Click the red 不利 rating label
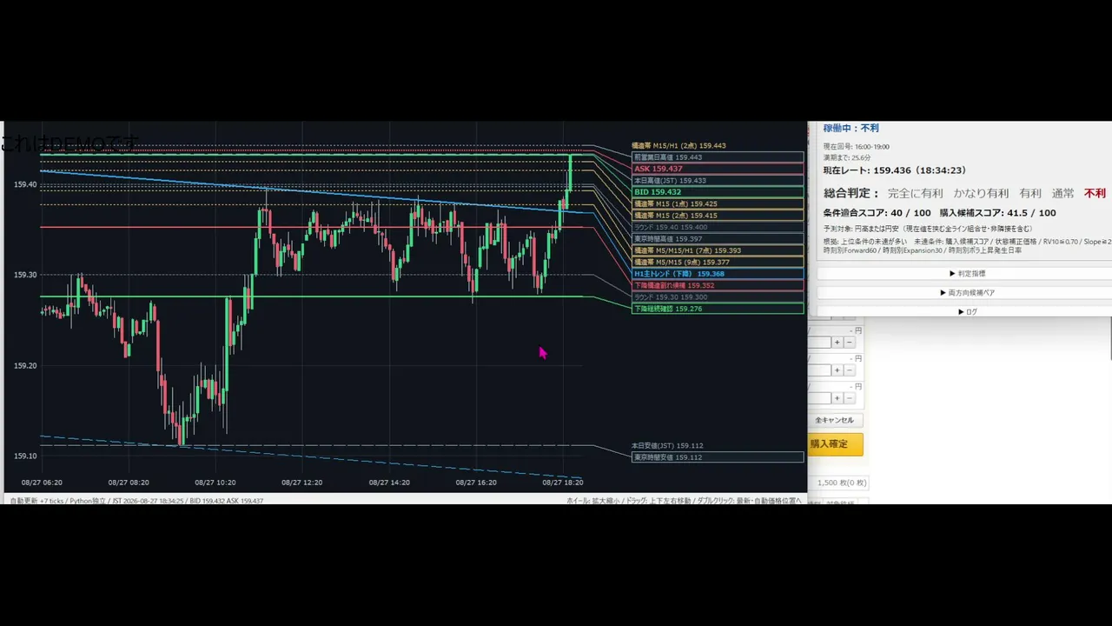The image size is (1112, 626). (x=1095, y=193)
